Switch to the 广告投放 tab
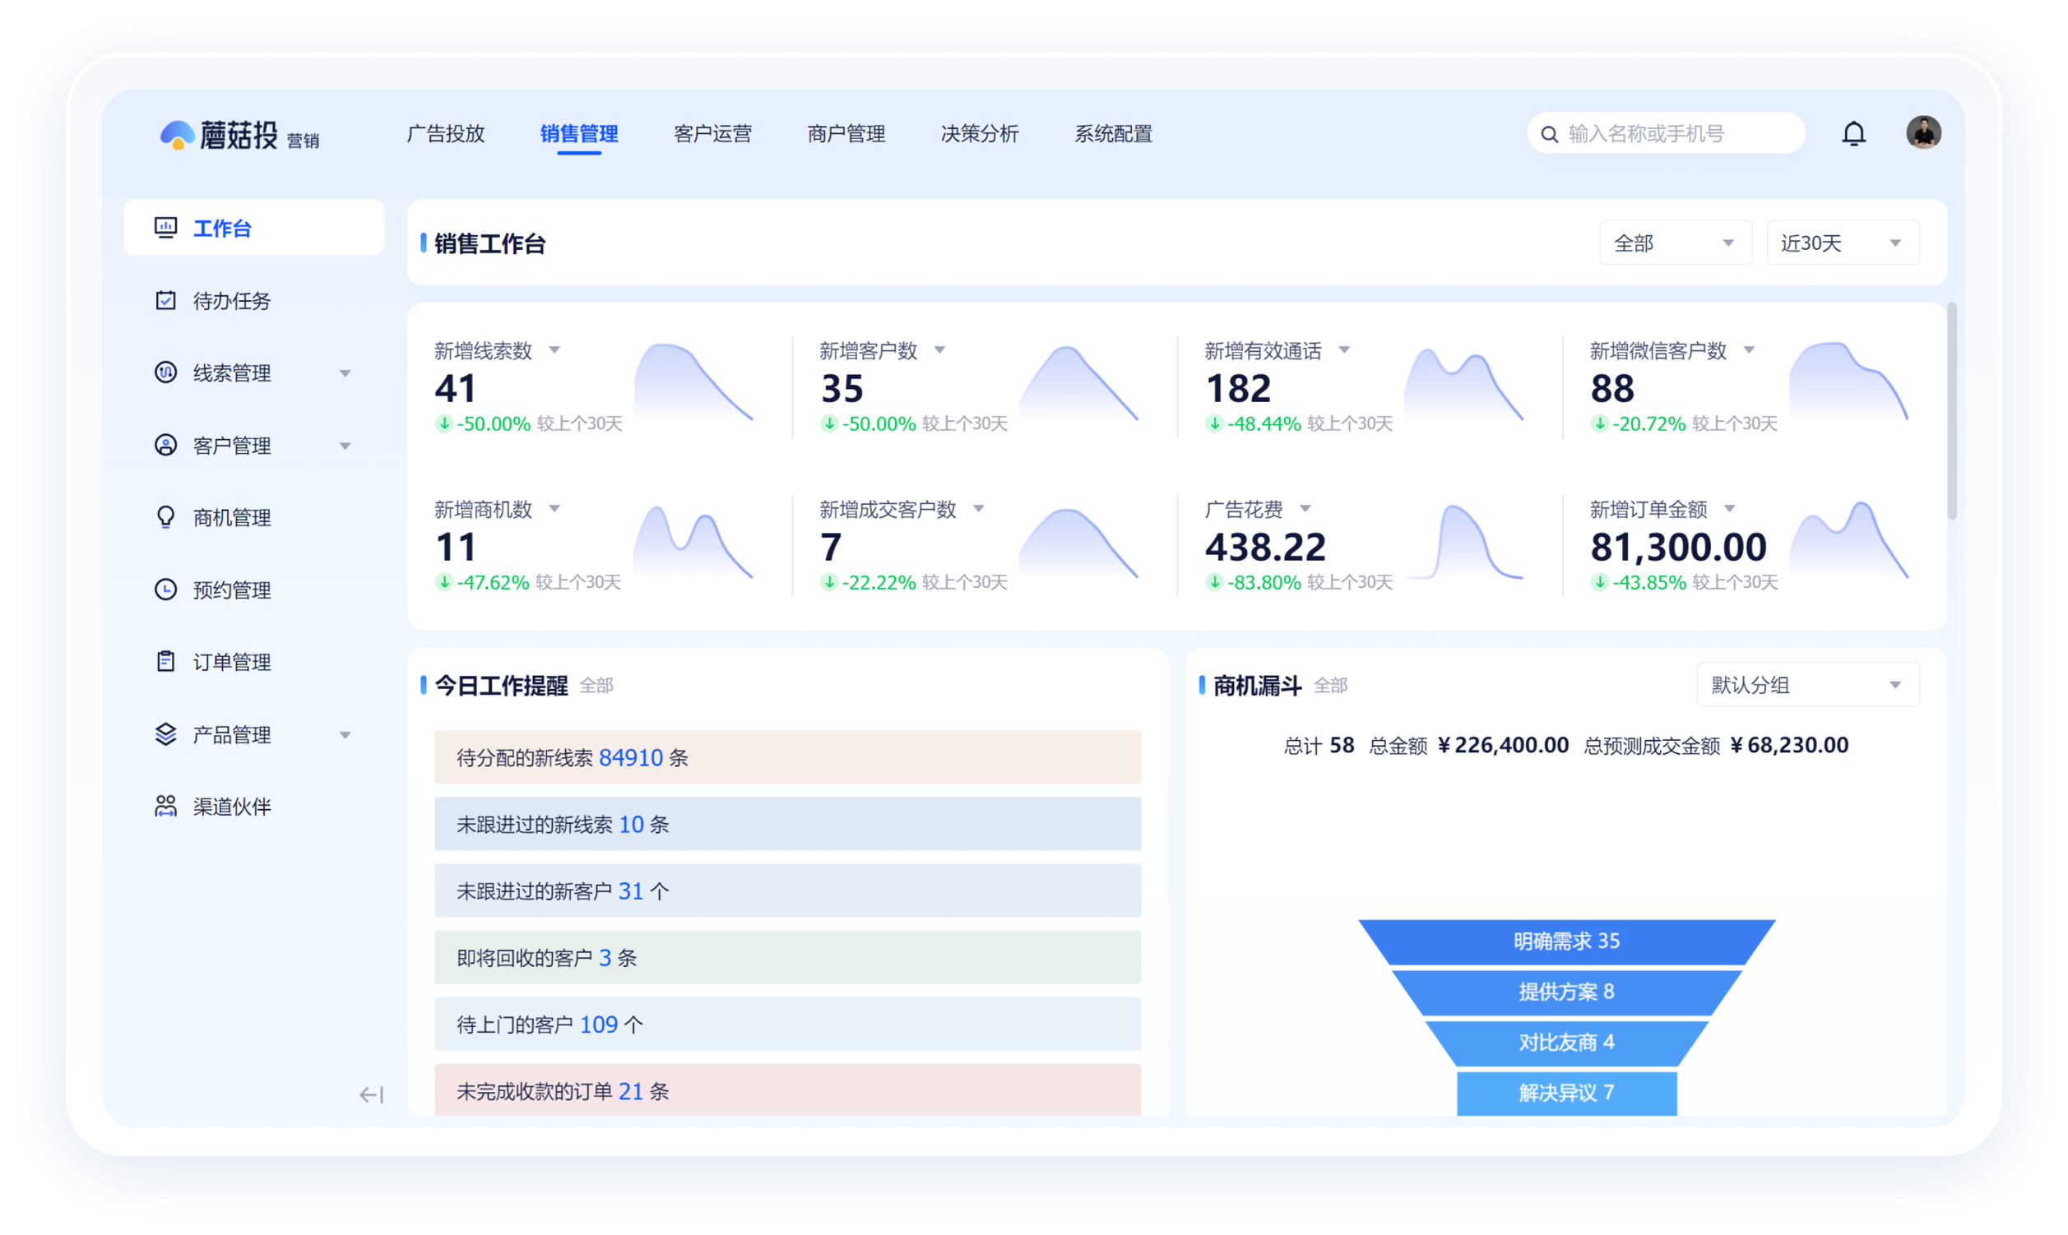2068x1235 pixels. [445, 134]
